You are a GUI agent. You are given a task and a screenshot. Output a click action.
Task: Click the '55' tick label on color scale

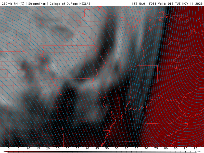point(117,148)
